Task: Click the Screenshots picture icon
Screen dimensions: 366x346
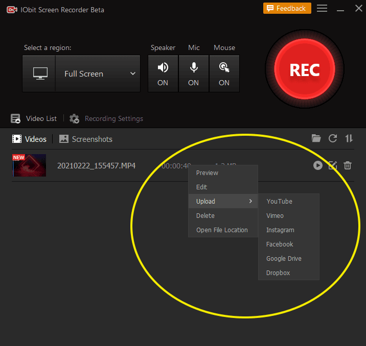Action: click(x=64, y=139)
